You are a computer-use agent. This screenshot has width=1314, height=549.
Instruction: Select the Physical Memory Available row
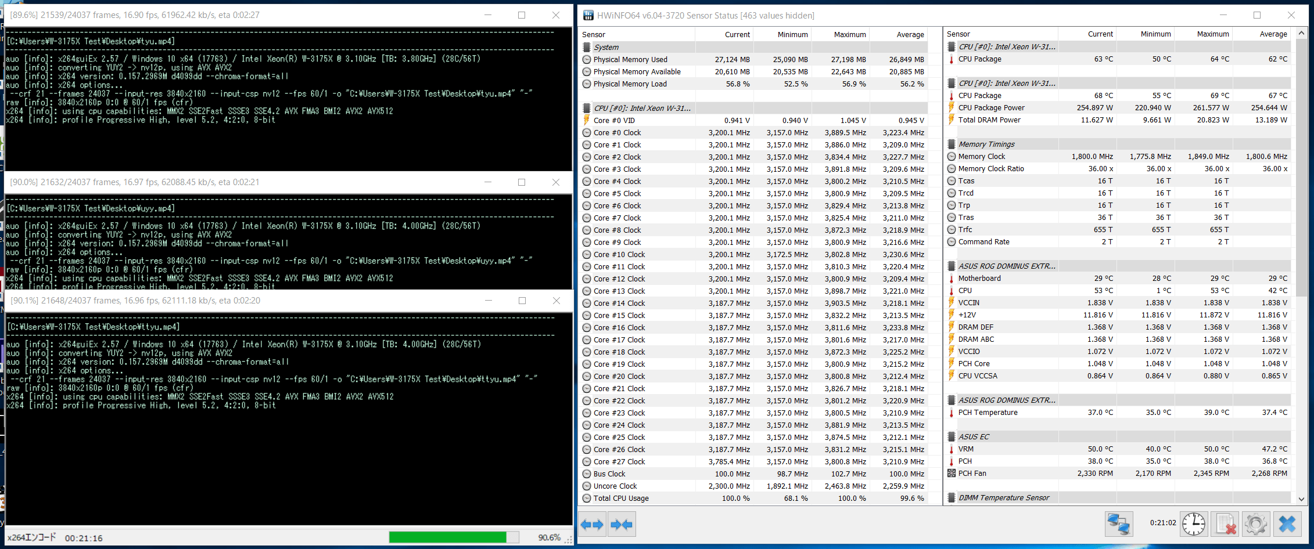click(x=753, y=71)
